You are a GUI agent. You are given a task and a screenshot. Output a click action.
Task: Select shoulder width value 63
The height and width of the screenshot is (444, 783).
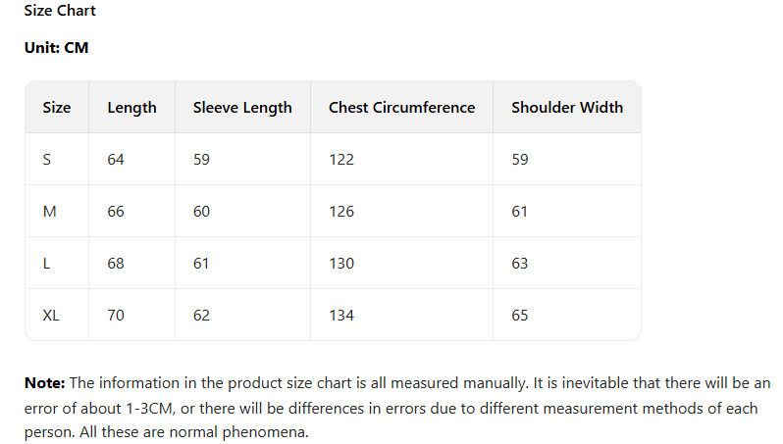point(520,264)
